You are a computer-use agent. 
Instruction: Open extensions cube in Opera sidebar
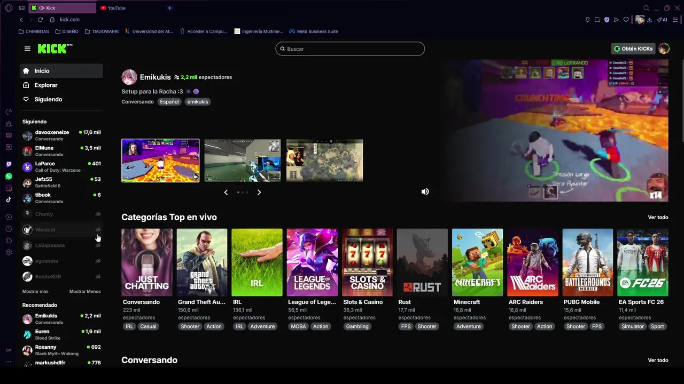pos(9,241)
